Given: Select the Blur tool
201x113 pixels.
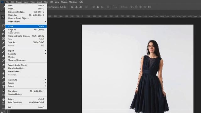Looking at the screenshot, I should click(x=3, y=73).
